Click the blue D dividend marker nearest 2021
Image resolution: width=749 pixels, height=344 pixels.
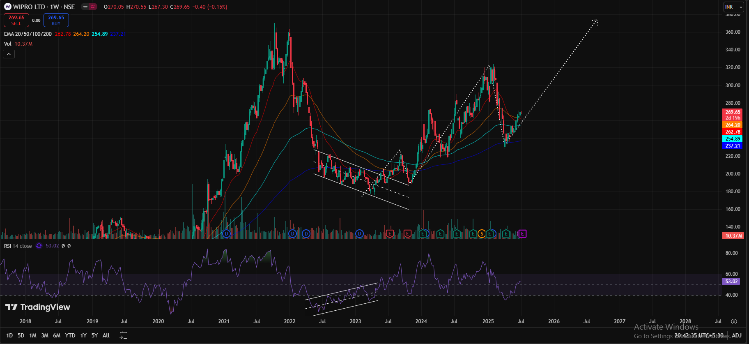tap(226, 234)
